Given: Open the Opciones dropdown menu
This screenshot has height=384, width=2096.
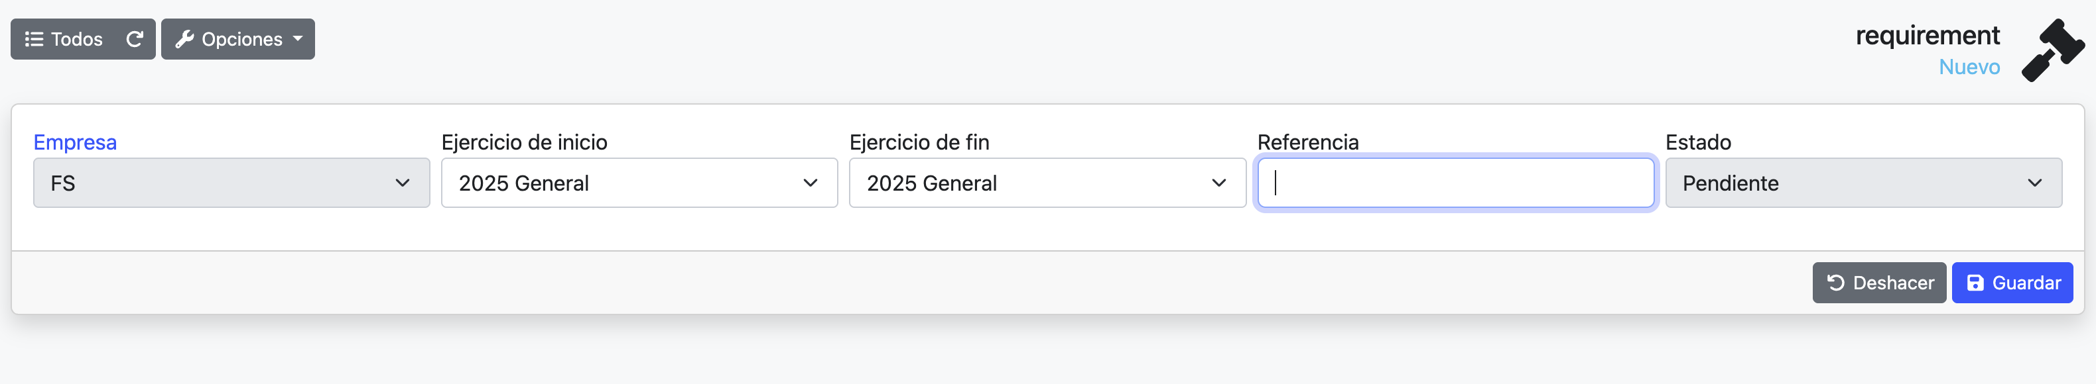Looking at the screenshot, I should coord(237,38).
